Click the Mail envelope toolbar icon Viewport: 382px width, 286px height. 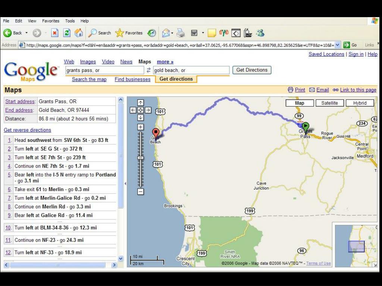pos(166,33)
